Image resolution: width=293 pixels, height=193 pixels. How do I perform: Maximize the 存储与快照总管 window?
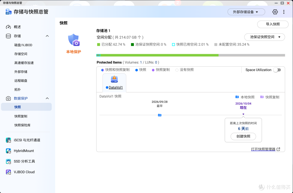[x=282, y=3]
